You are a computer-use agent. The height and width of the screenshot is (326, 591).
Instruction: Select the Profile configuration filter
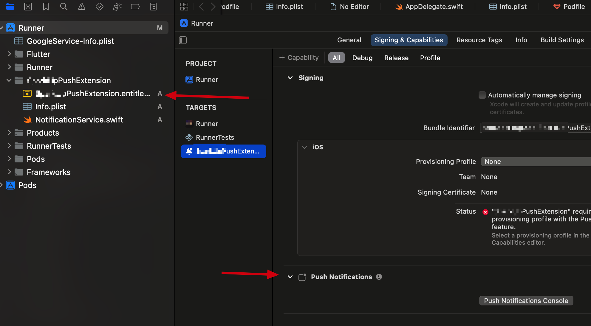click(430, 58)
